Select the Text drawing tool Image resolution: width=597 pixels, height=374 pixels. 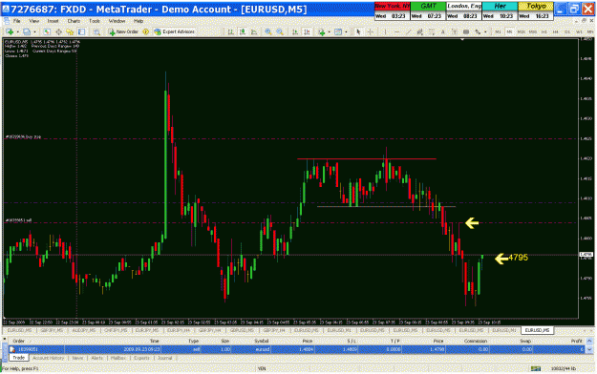tap(443, 31)
